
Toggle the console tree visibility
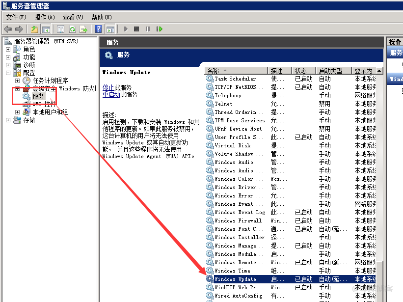pyautogui.click(x=46, y=28)
